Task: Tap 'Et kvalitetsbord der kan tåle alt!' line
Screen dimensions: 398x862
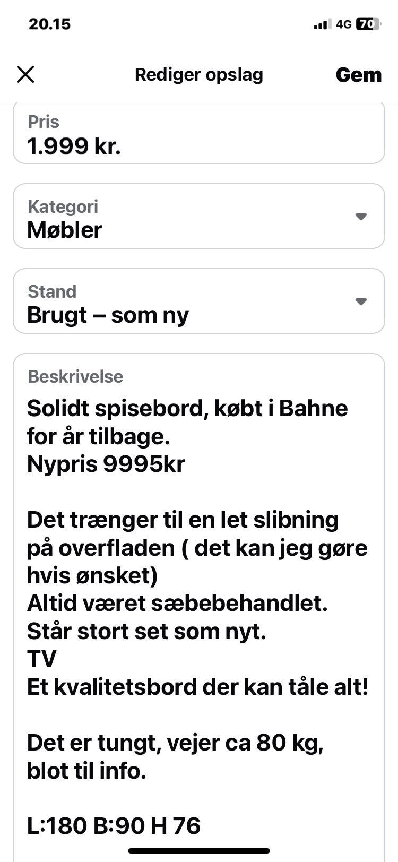Action: pyautogui.click(x=197, y=687)
